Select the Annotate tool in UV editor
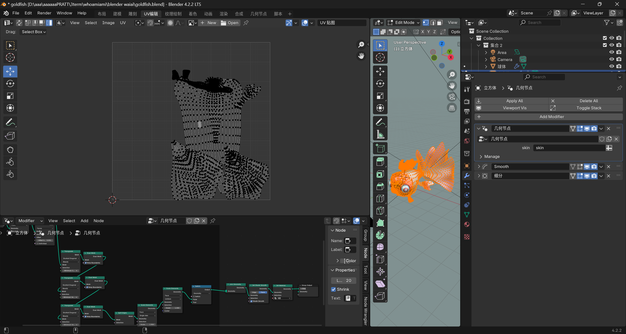626x334 pixels. 10,122
